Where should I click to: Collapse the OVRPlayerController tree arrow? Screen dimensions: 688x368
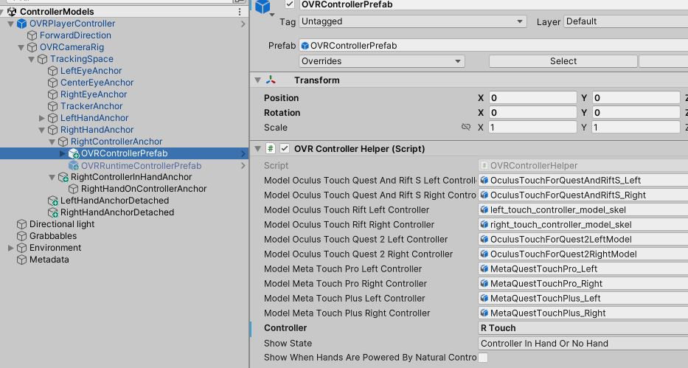pyautogui.click(x=10, y=24)
